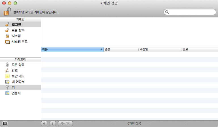Click the padlock to lock the login keychain
The height and width of the screenshot is (127, 218).
(7, 12)
